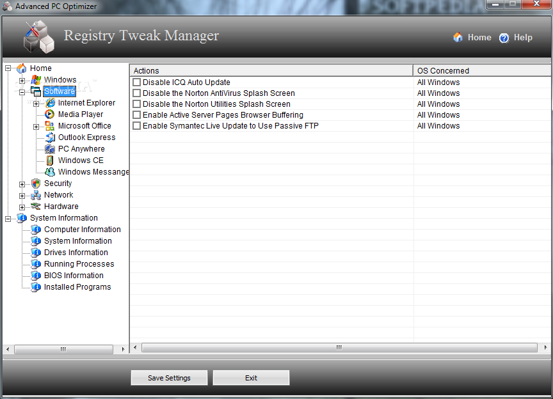553x399 pixels.
Task: Click the tree panel horizontal scrollbar thumb
Action: [63, 349]
